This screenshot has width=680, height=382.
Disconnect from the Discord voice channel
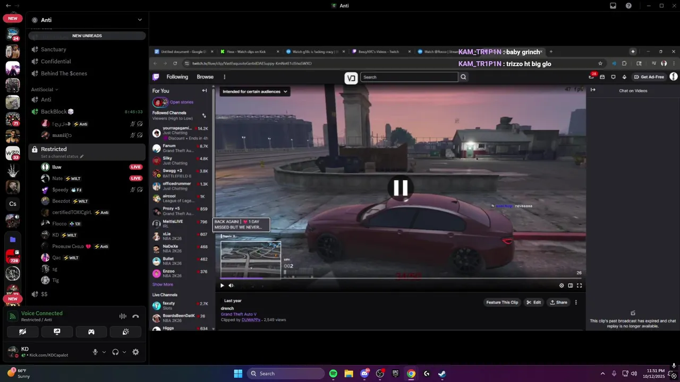pyautogui.click(x=135, y=316)
